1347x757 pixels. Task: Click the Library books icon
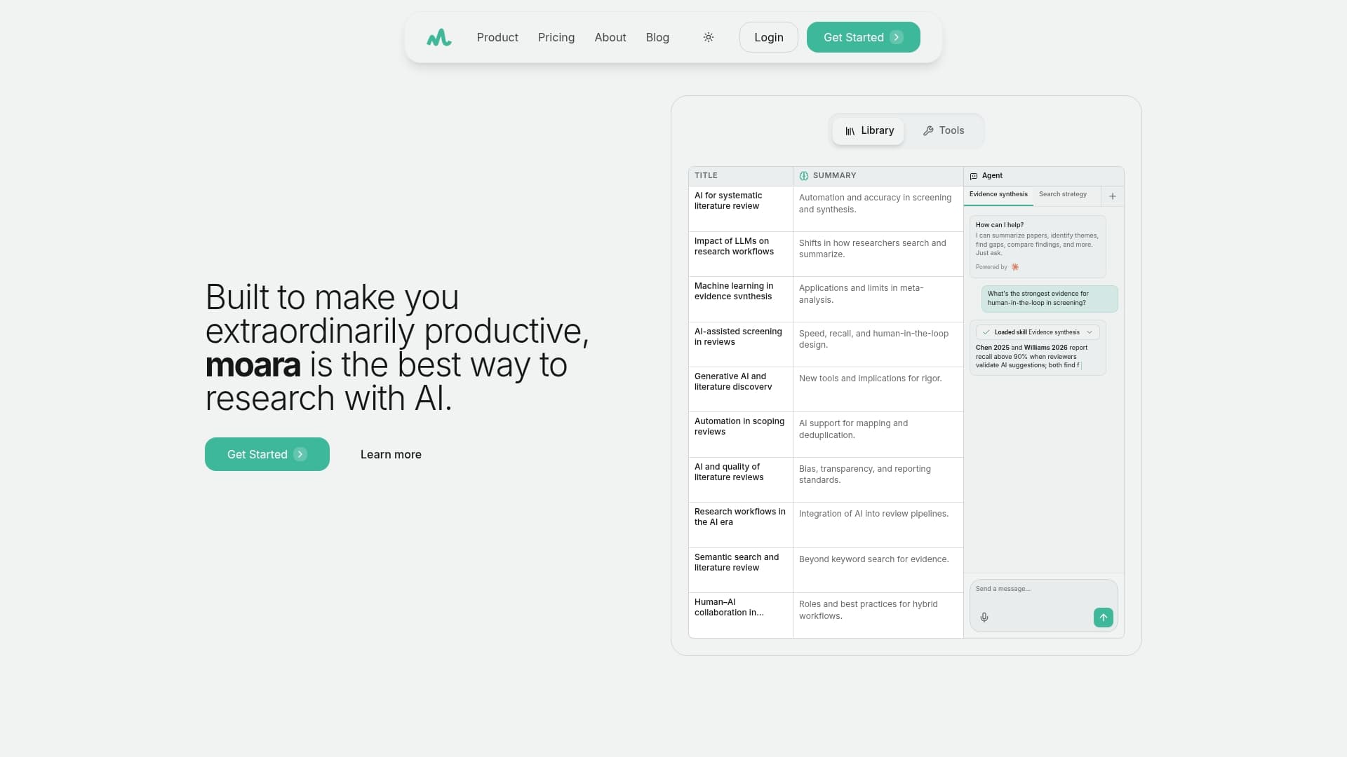point(850,131)
